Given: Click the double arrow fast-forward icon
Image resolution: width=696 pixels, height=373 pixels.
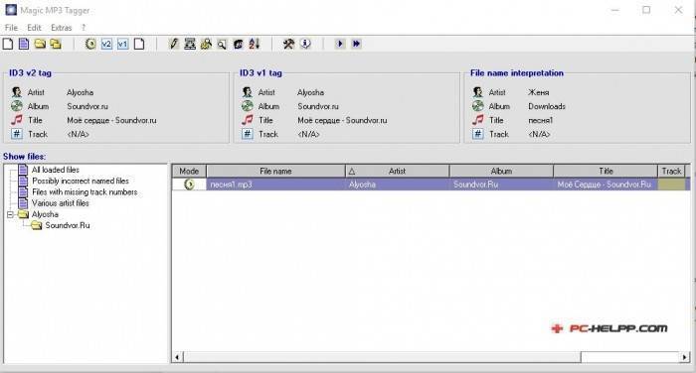Looking at the screenshot, I should point(356,44).
